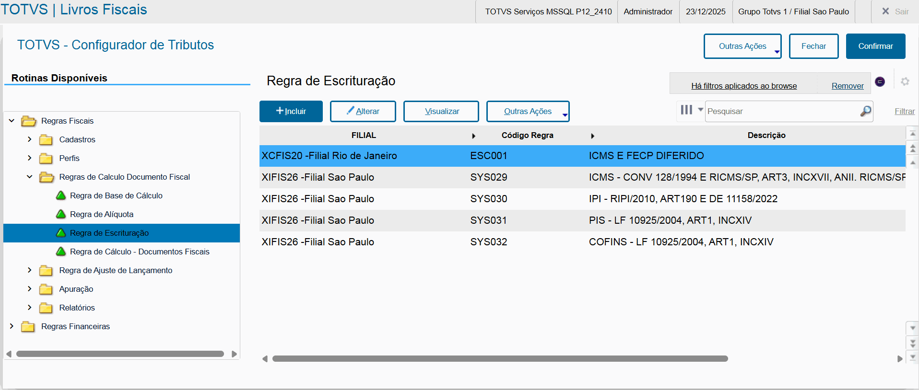
Task: Expand the Cadastros tree node
Action: (x=30, y=139)
